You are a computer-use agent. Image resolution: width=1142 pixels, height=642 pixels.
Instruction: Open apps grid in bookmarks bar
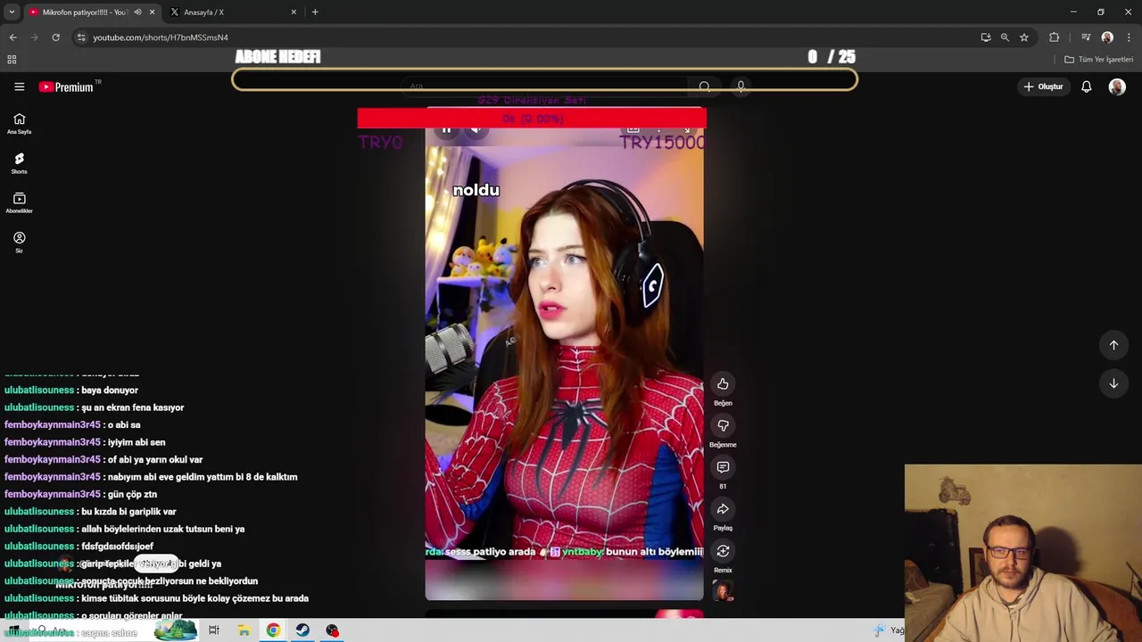pyautogui.click(x=12, y=60)
